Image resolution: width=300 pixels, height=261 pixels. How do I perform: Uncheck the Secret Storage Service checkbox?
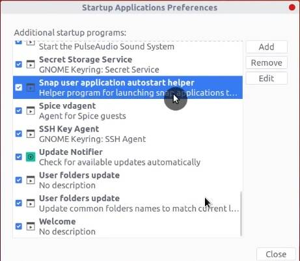click(19, 64)
